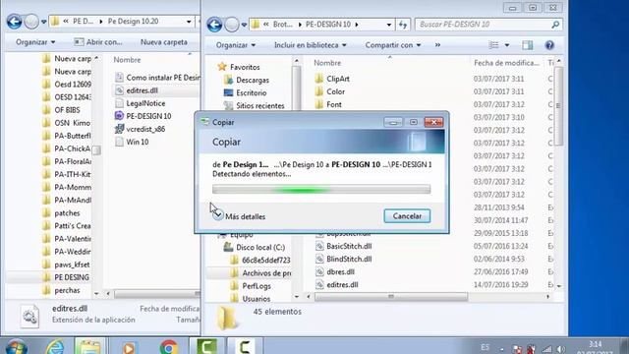Open Google Chrome from the taskbar
The height and width of the screenshot is (354, 629).
[168, 347]
